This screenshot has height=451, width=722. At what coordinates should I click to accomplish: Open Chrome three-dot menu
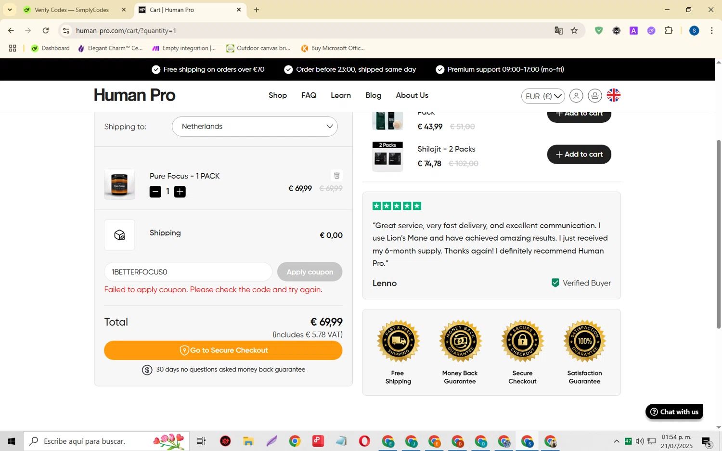tap(711, 30)
